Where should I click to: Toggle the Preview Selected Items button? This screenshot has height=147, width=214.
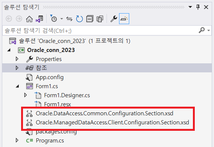pos(124,19)
